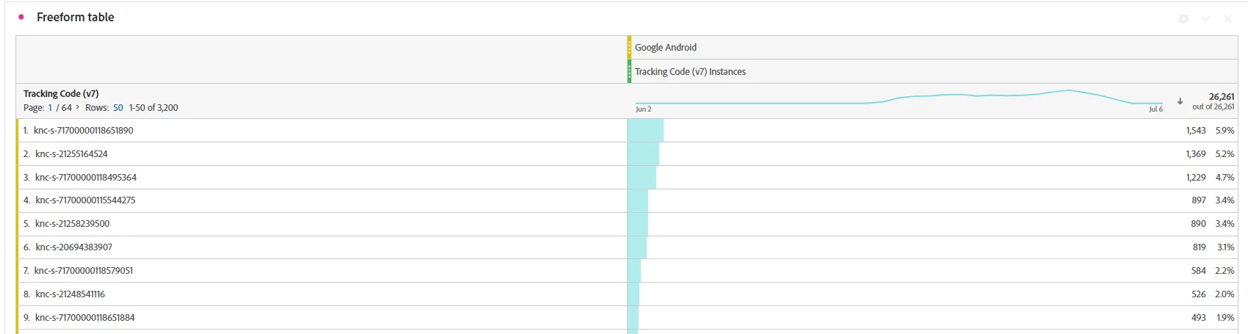
Task: Close the Freeform table panel
Action: tap(1227, 18)
